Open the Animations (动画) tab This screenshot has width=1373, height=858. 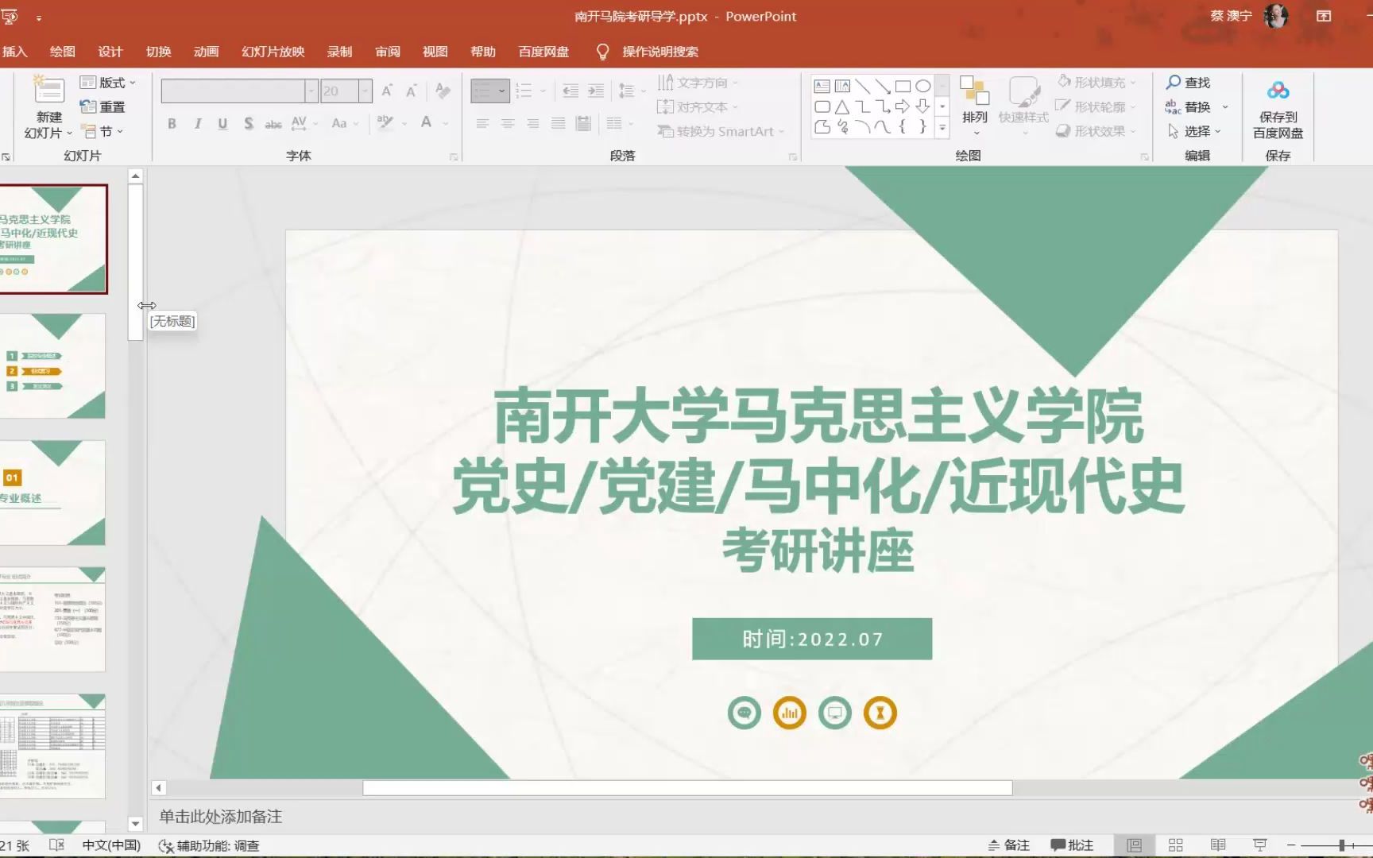click(207, 52)
